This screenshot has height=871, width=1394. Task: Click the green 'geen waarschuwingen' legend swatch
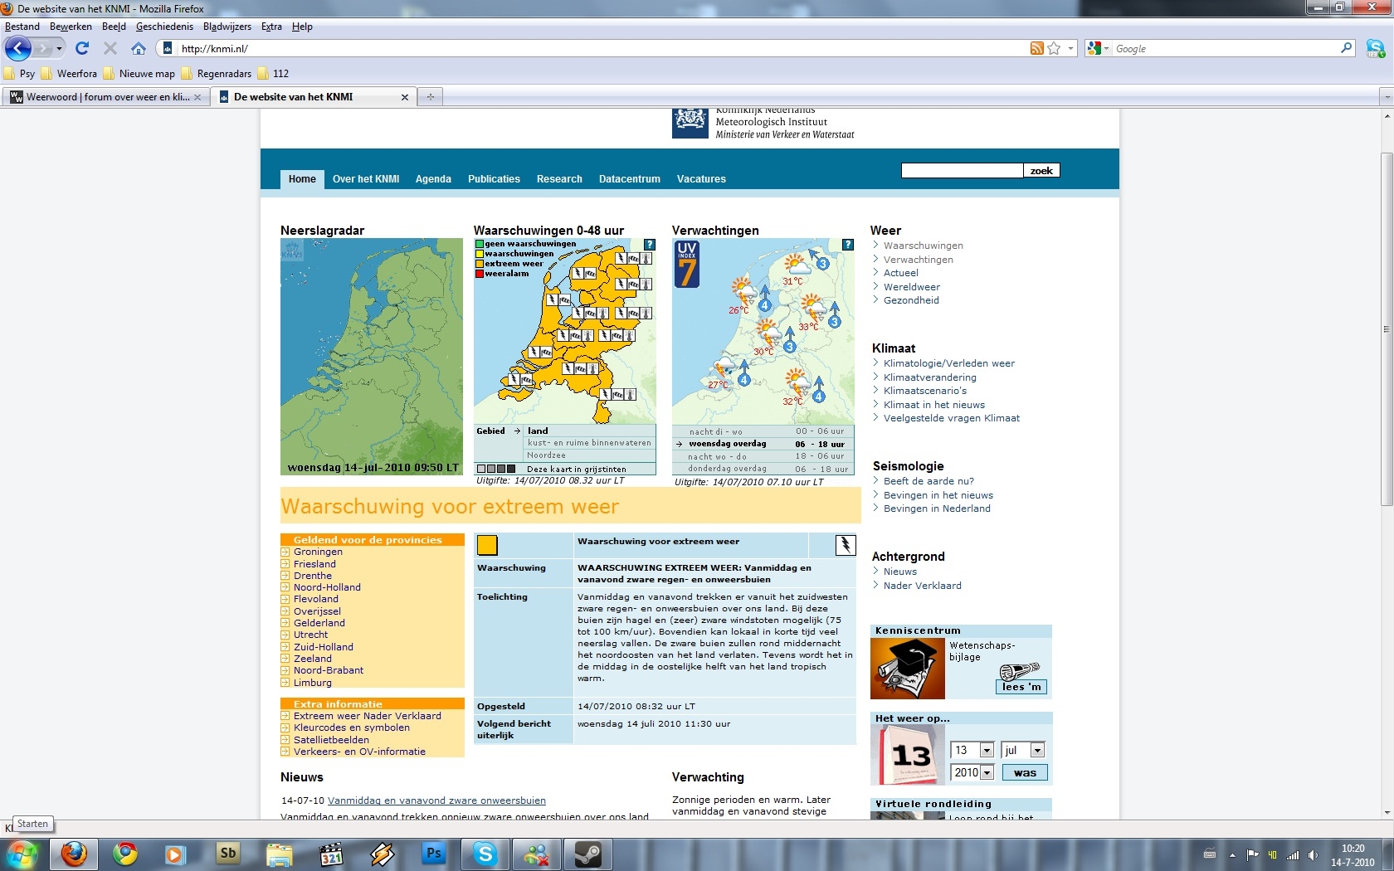click(x=480, y=244)
